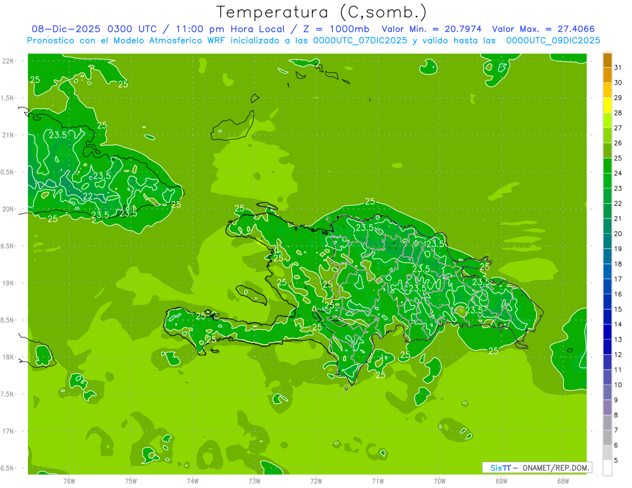This screenshot has width=632, height=488.
Task: Click the '5' value on the color scale
Action: (616, 461)
